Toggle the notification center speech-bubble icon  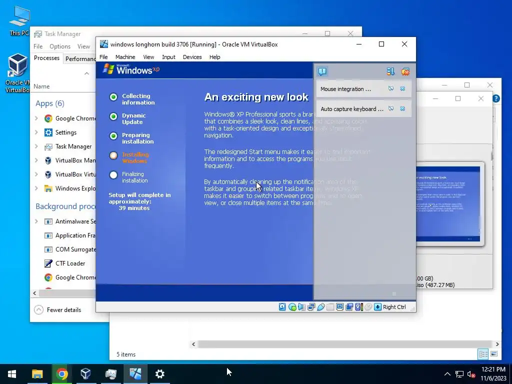click(x=322, y=71)
